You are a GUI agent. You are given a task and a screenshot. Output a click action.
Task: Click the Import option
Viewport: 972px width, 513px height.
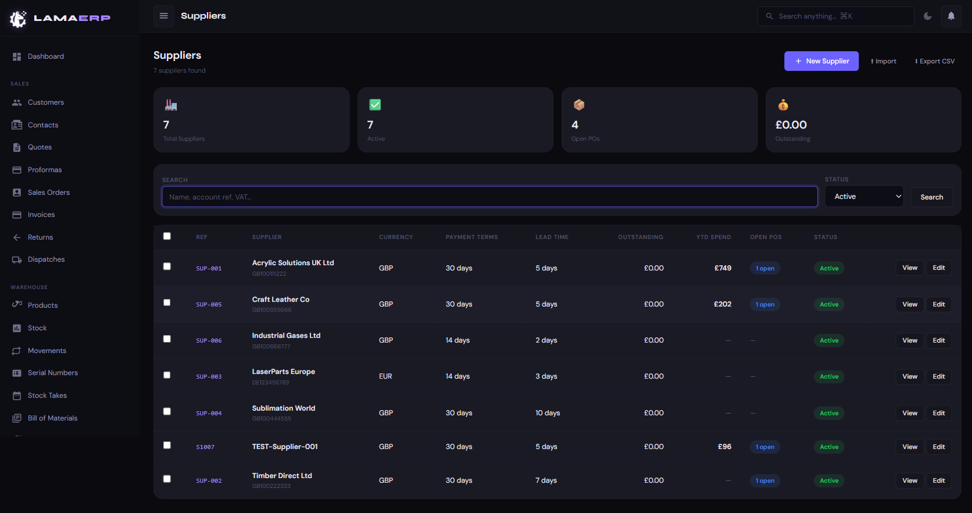(x=883, y=61)
